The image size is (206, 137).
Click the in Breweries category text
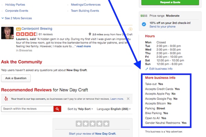point(24,50)
